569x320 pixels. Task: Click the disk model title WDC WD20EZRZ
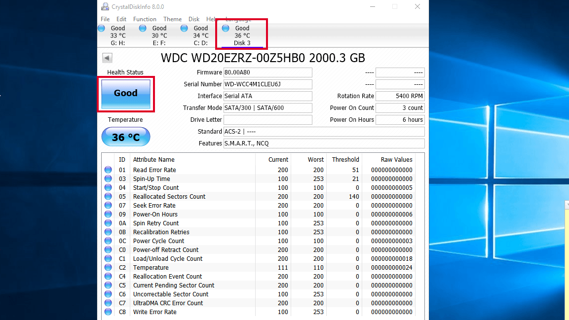click(x=263, y=58)
